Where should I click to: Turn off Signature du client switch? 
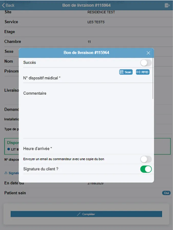click(x=146, y=169)
